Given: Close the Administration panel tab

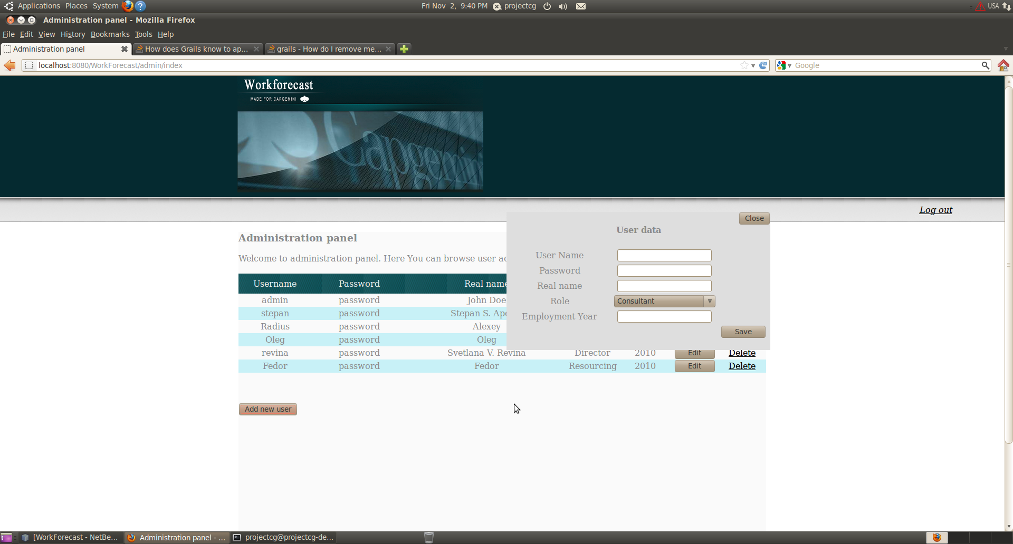Looking at the screenshot, I should tap(125, 49).
